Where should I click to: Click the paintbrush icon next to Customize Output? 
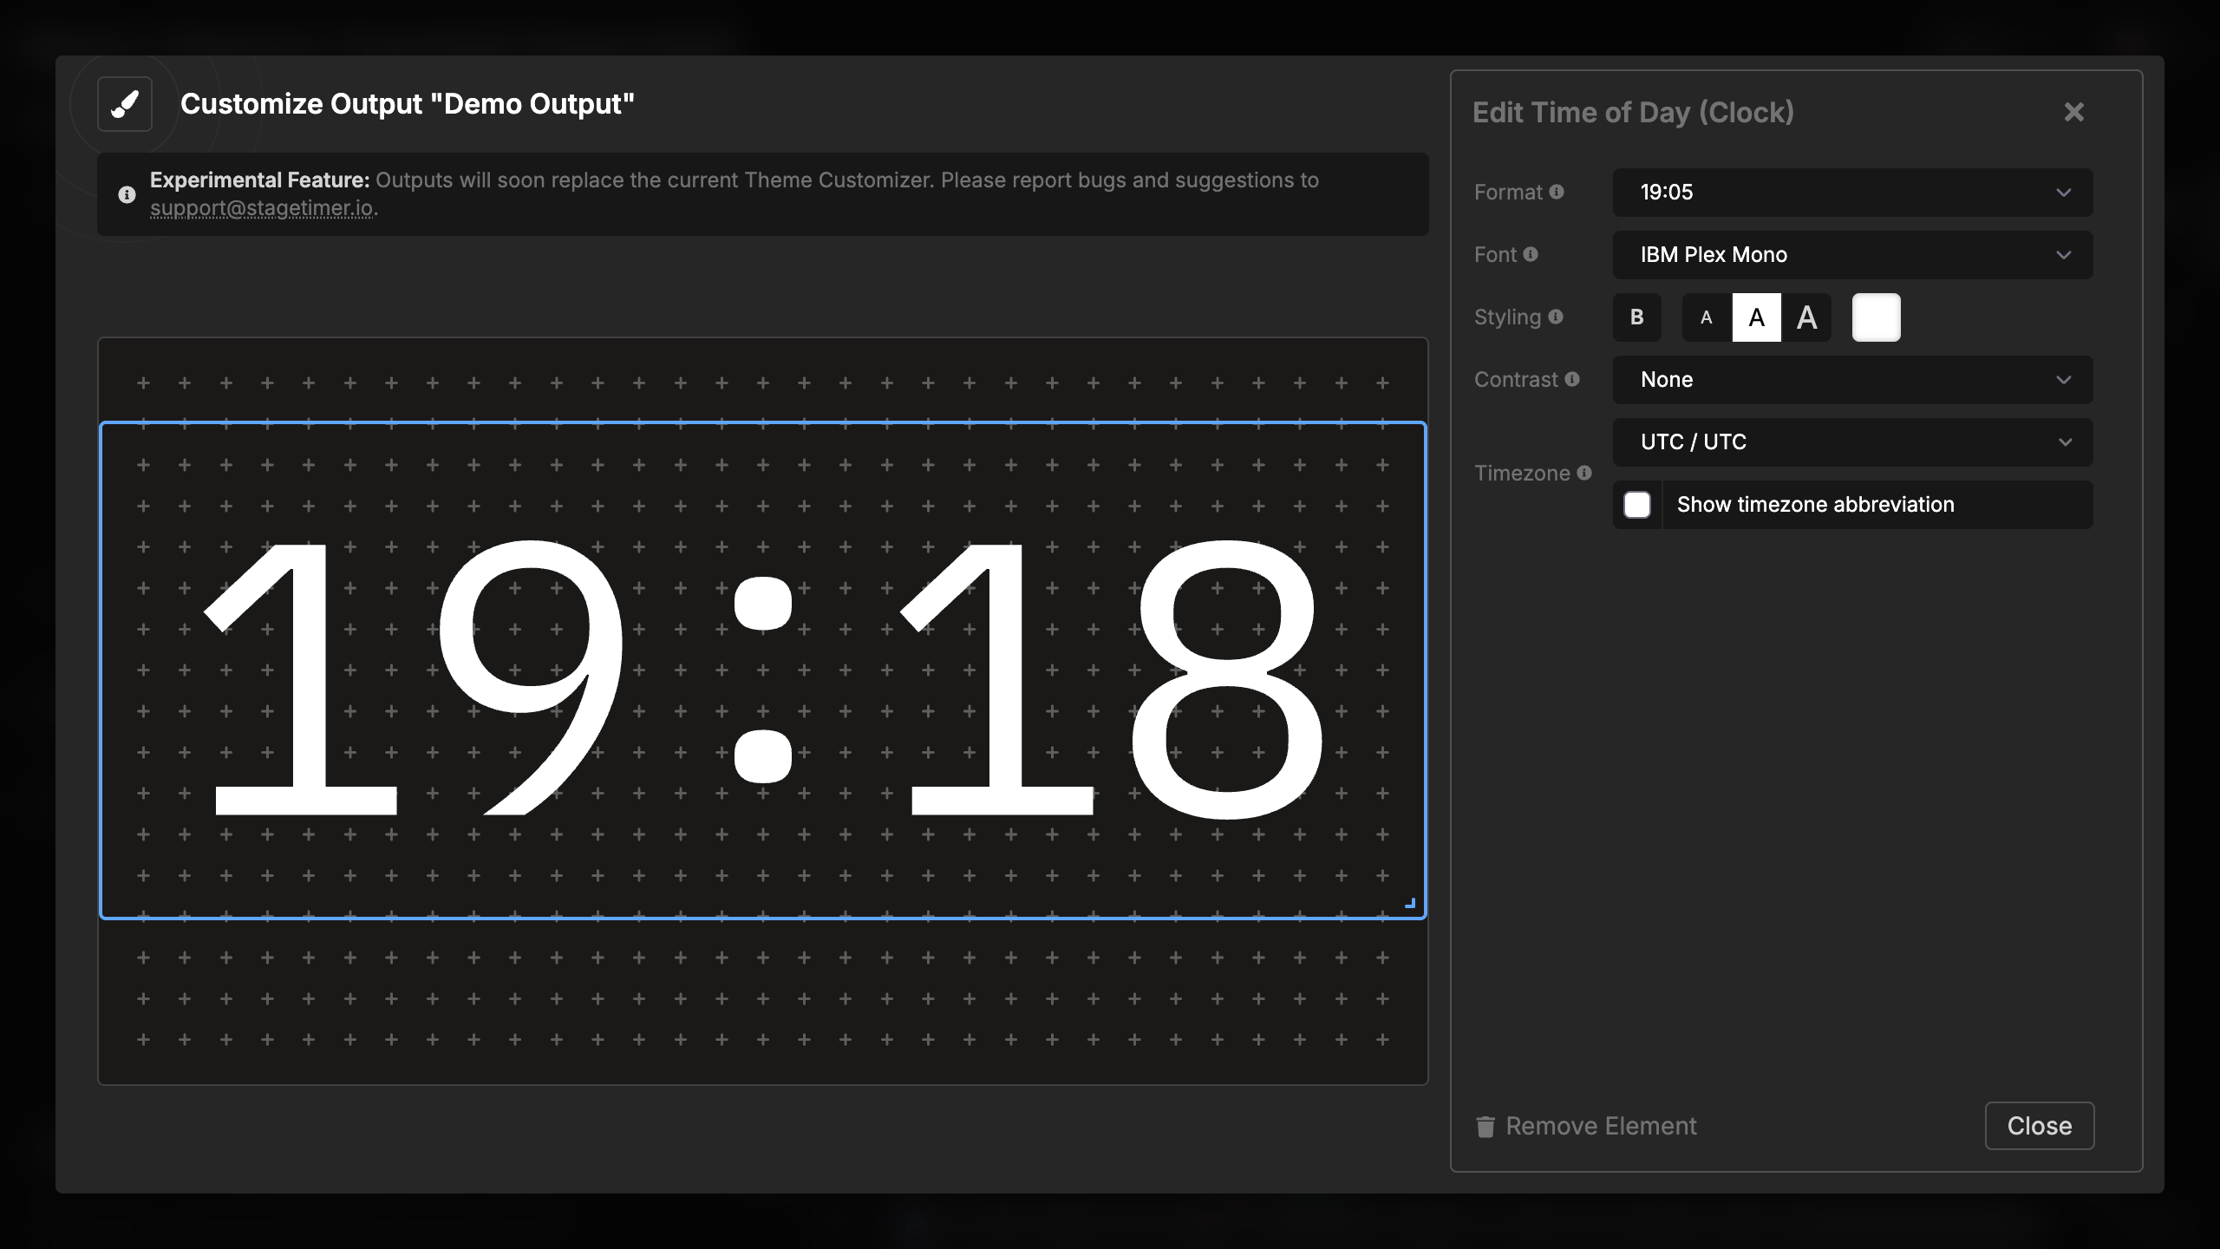(x=124, y=103)
